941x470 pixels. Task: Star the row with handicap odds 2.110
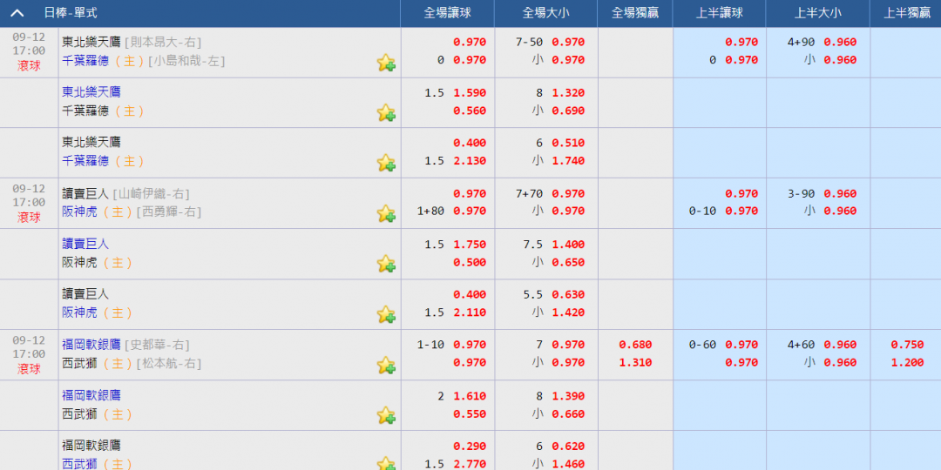coord(386,314)
